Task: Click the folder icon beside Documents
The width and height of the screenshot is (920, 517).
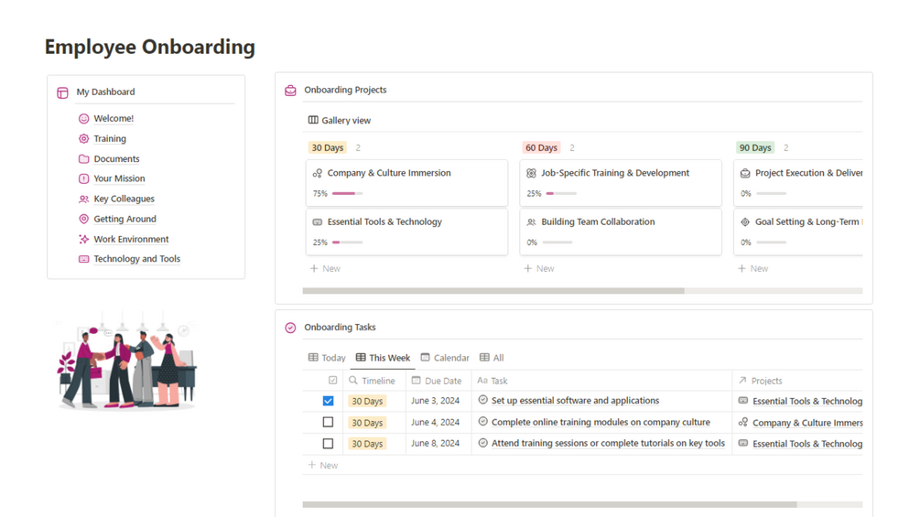Action: tap(83, 159)
